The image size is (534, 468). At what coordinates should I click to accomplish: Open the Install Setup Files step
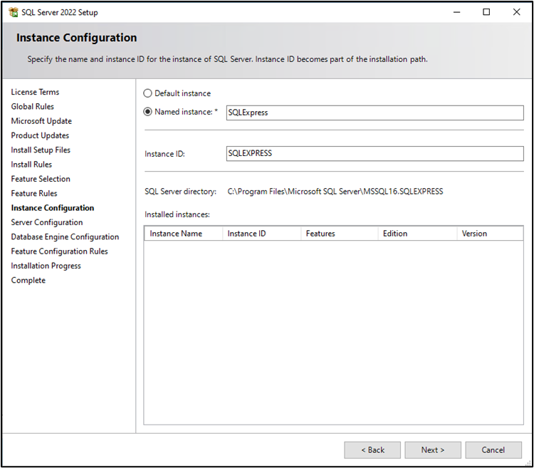coord(41,150)
